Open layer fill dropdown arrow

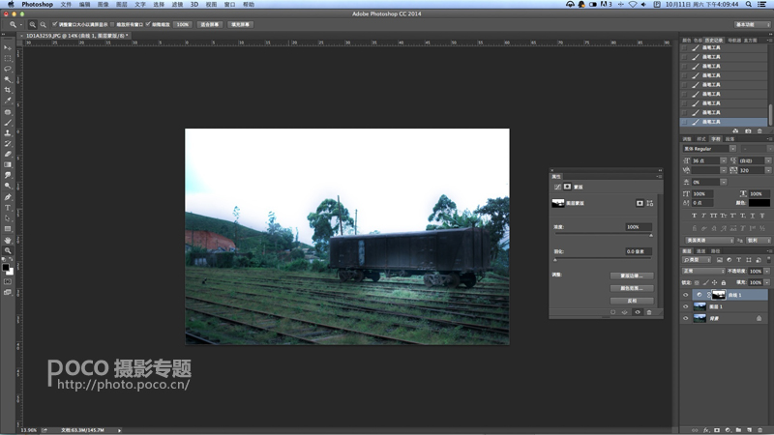[x=767, y=282]
